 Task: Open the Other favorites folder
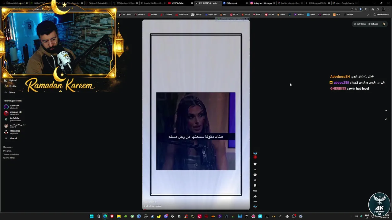click(x=382, y=15)
